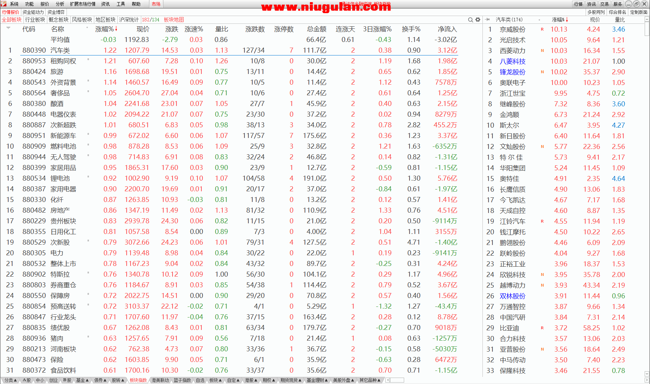Click scroll up arrow of right list
This screenshot has width=650, height=384.
click(647, 20)
